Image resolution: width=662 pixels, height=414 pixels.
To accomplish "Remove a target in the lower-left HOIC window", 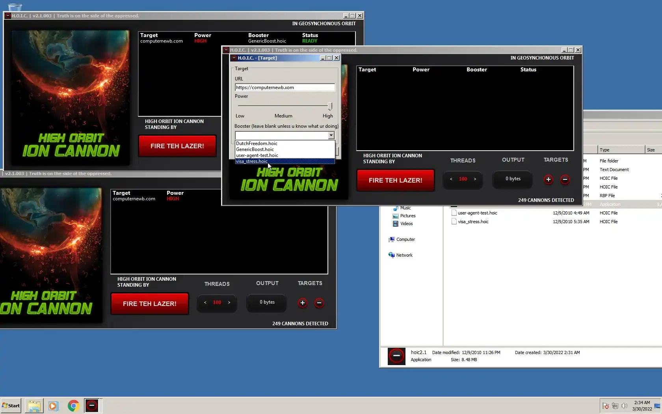I will 319,303.
